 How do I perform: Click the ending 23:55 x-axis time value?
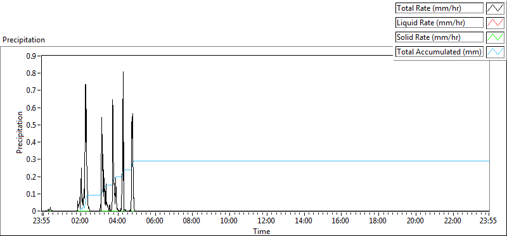click(x=489, y=221)
